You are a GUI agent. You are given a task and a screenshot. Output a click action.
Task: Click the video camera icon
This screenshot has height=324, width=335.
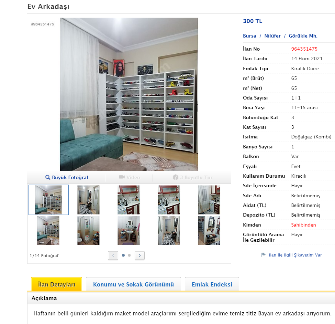pos(122,177)
